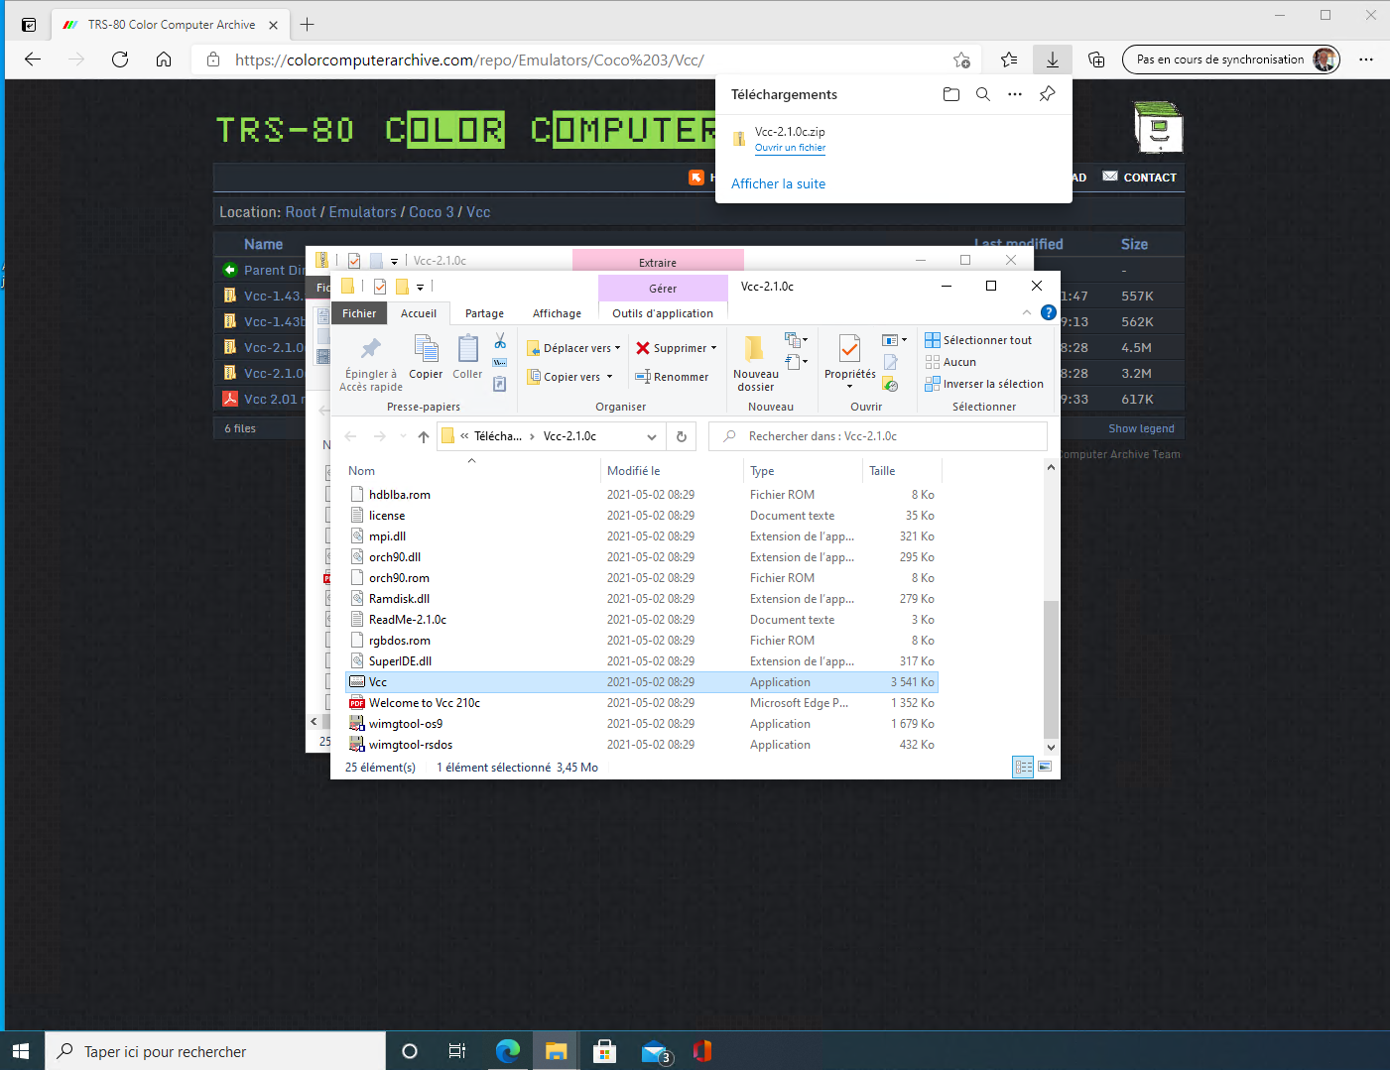Select the Accueil ribbon tab
1390x1070 pixels.
click(x=419, y=313)
